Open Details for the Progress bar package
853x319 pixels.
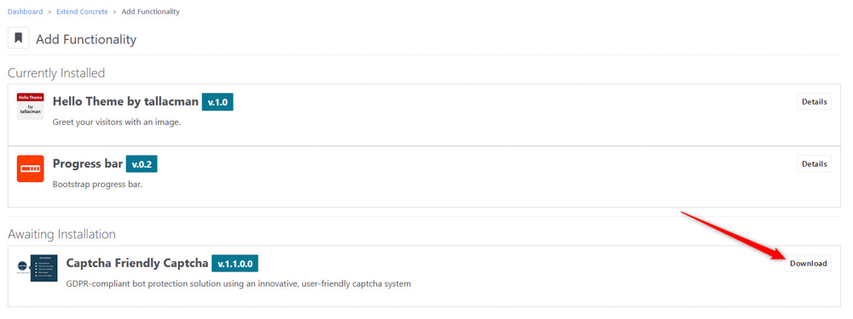coord(815,164)
